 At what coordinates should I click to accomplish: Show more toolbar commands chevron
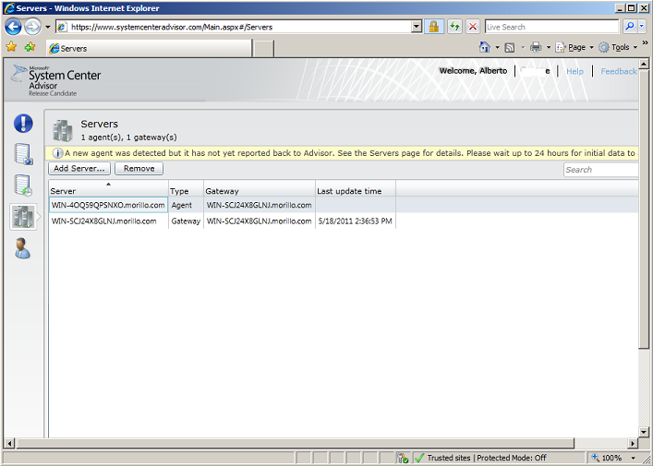click(x=645, y=42)
